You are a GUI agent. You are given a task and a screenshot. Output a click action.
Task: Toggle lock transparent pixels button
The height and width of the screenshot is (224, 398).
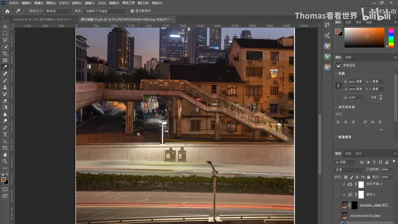tap(346, 177)
